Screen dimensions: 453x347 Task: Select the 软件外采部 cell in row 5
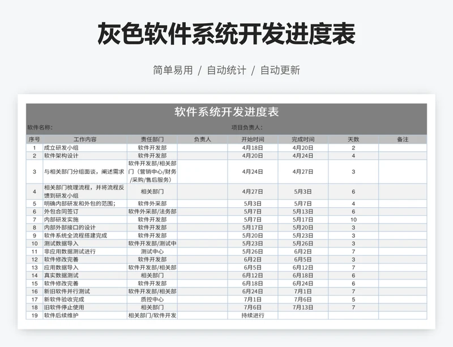[152, 203]
